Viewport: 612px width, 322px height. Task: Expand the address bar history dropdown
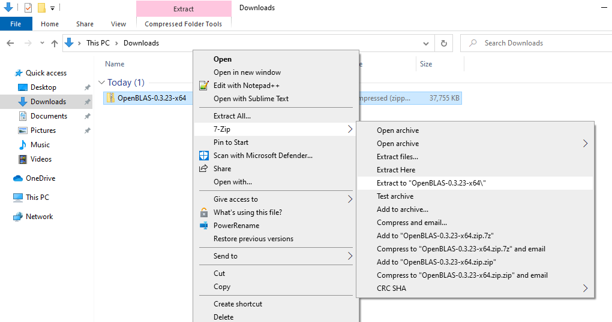pyautogui.click(x=426, y=43)
